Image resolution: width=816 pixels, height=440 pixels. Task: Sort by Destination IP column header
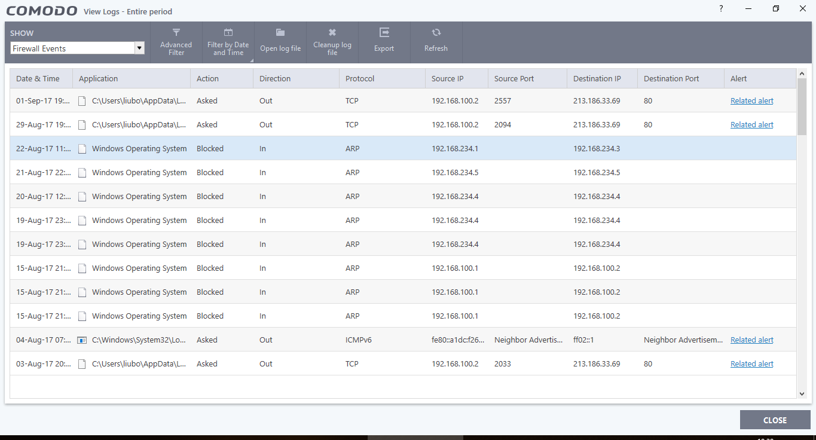[602, 78]
